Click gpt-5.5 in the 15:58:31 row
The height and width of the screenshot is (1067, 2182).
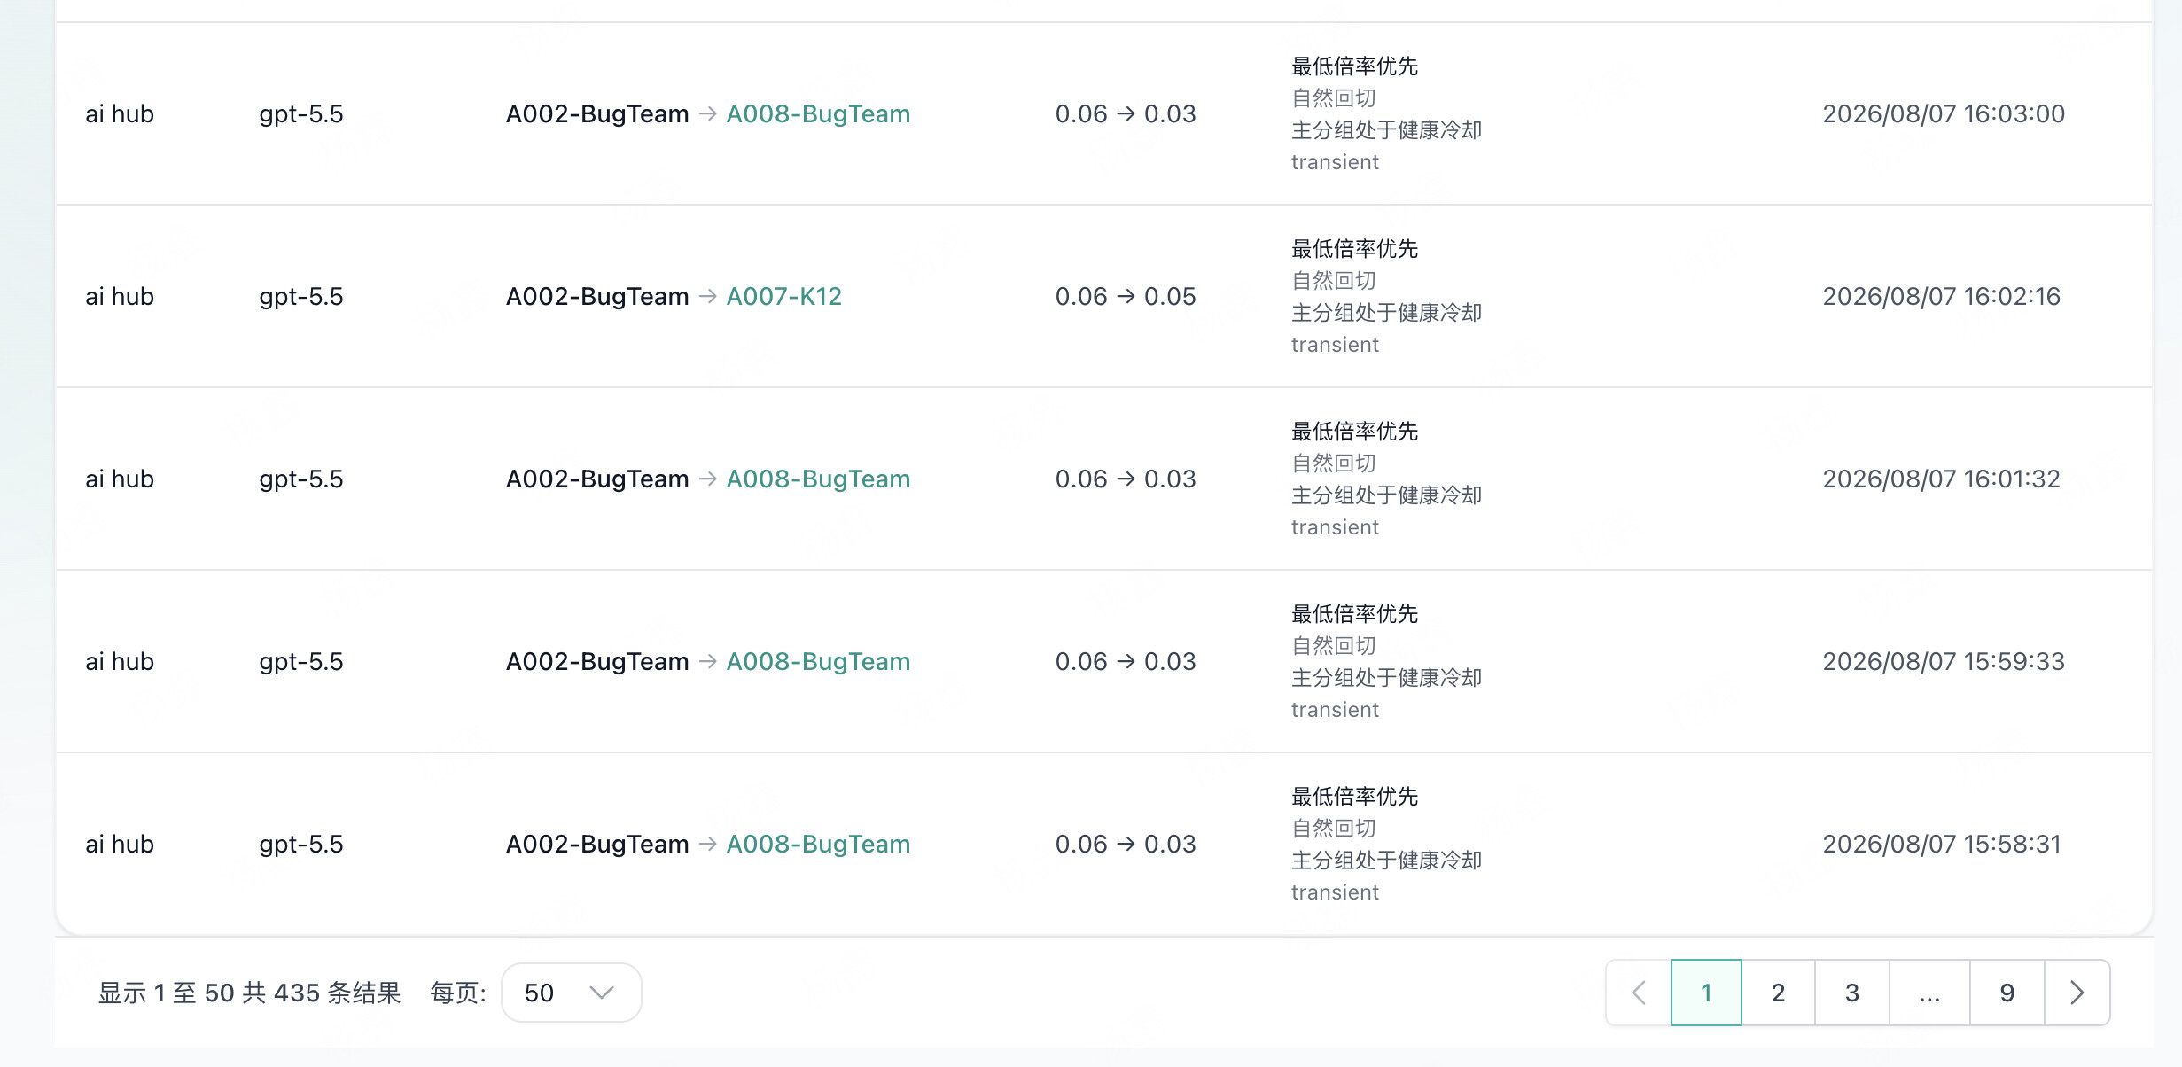tap(301, 845)
